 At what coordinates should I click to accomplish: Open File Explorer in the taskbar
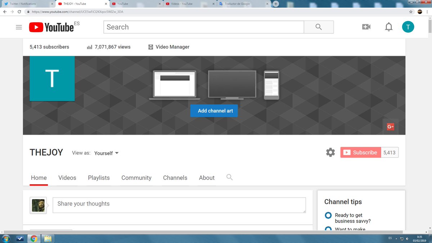(x=47, y=238)
